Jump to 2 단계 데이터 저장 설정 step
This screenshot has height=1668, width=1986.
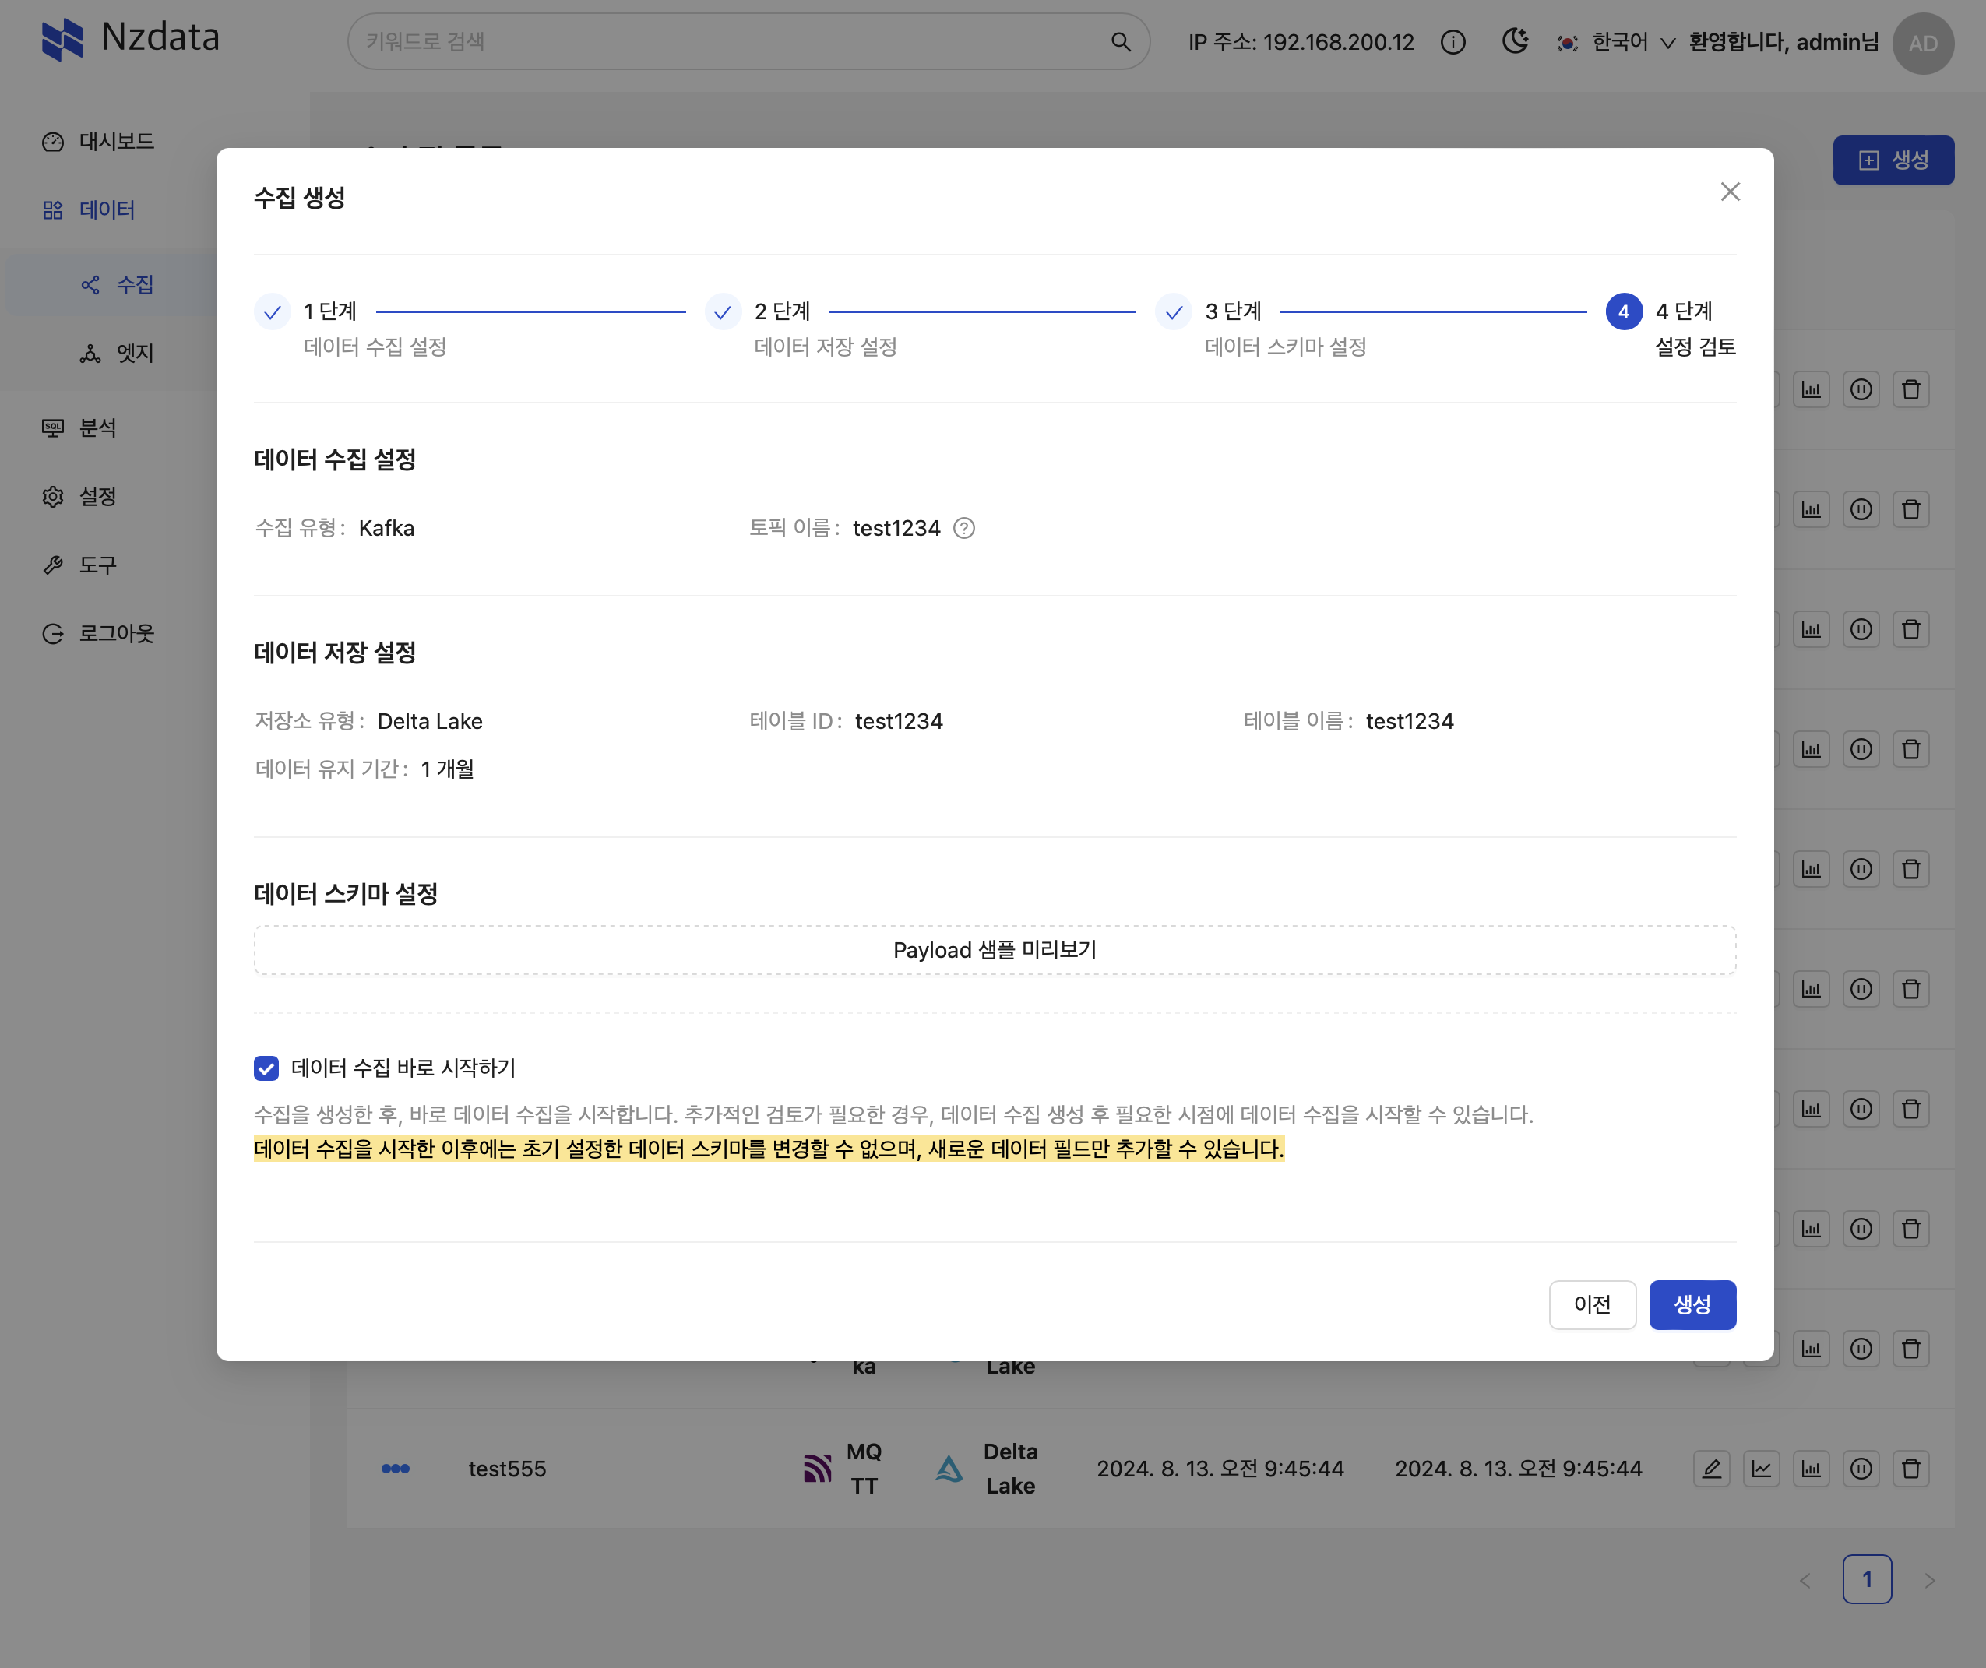[801, 328]
